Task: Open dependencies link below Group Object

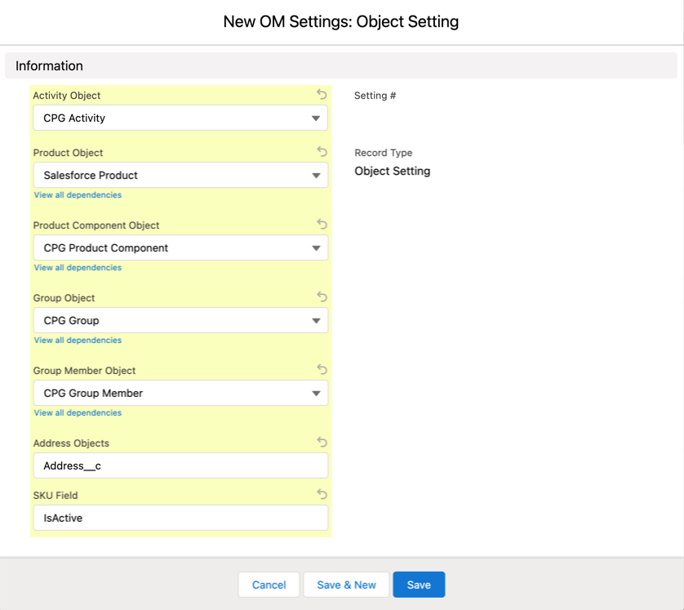Action: click(78, 341)
